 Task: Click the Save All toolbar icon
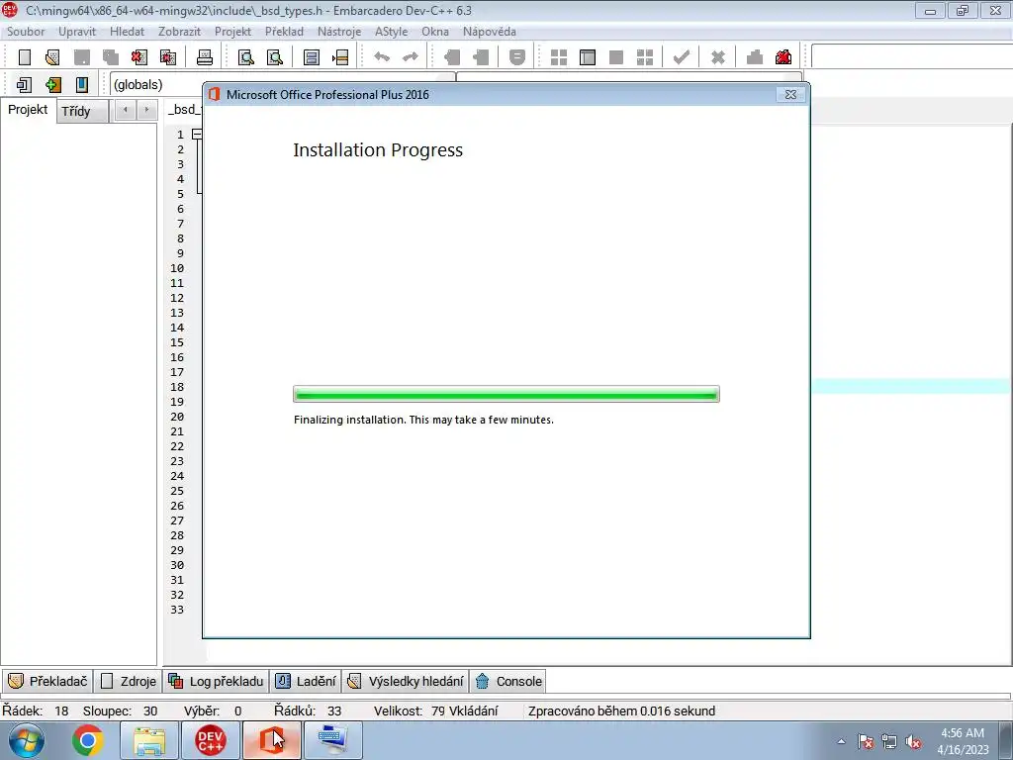(x=111, y=56)
